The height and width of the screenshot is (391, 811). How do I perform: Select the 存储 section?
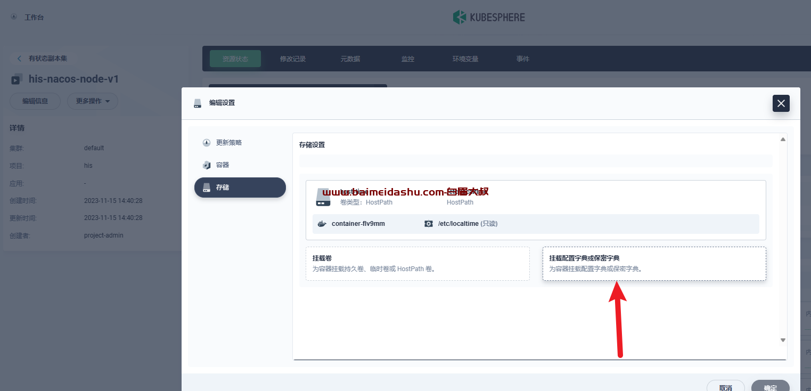pos(240,188)
